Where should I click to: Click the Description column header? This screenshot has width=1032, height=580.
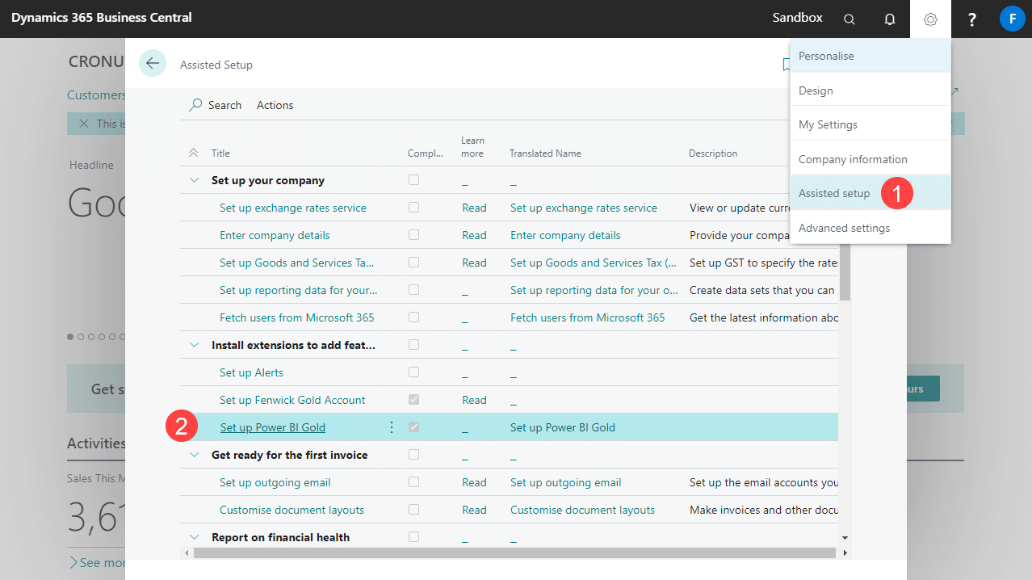pyautogui.click(x=713, y=153)
